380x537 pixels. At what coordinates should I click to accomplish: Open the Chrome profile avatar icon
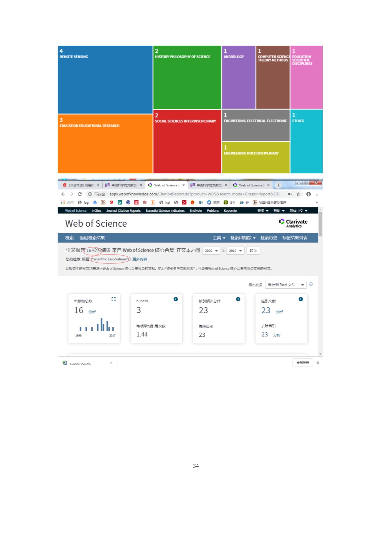pyautogui.click(x=309, y=194)
